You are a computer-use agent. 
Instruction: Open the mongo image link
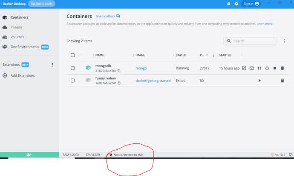pyautogui.click(x=141, y=68)
